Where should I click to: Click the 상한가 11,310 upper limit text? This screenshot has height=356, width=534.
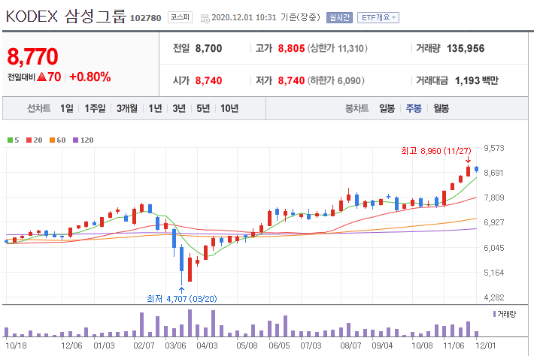coord(338,48)
